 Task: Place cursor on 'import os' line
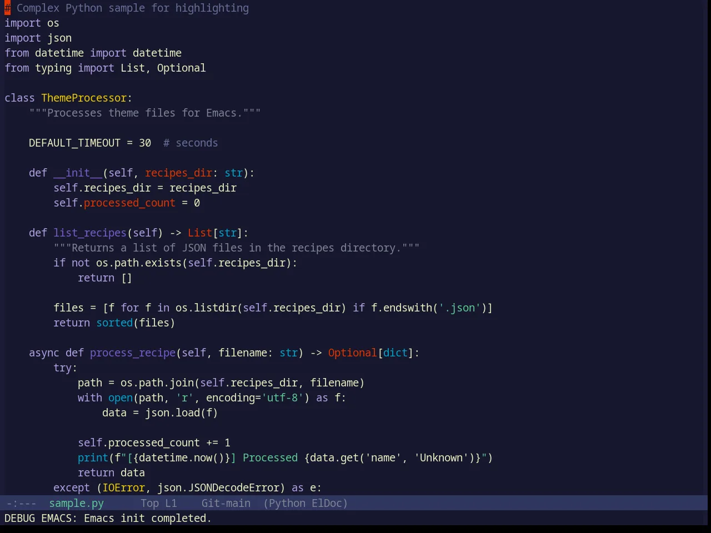32,23
